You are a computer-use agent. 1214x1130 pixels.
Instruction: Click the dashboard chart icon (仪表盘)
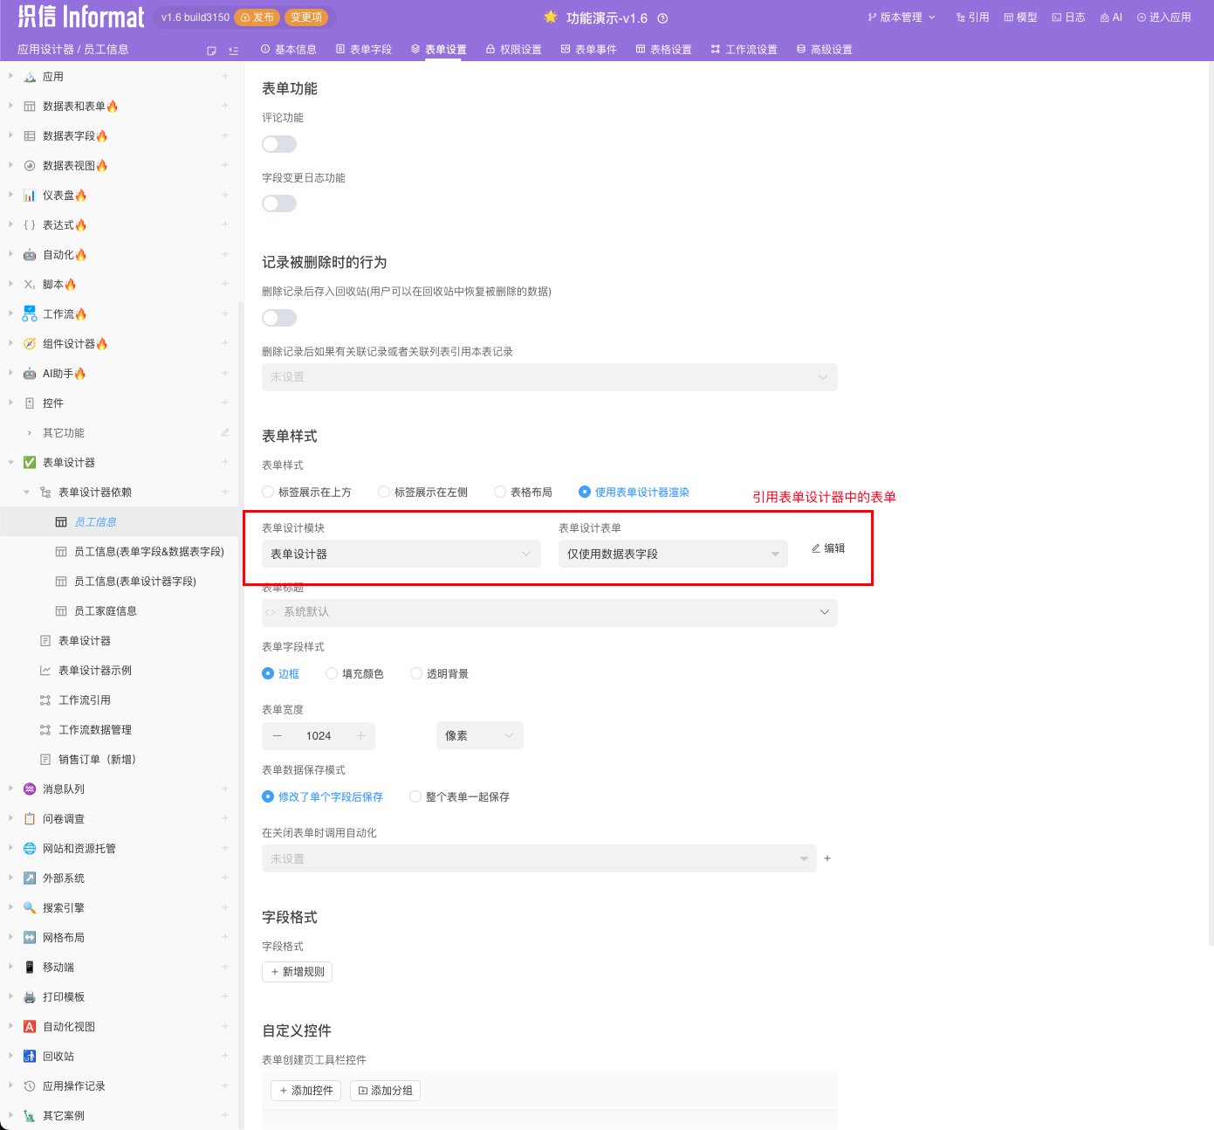coord(30,196)
